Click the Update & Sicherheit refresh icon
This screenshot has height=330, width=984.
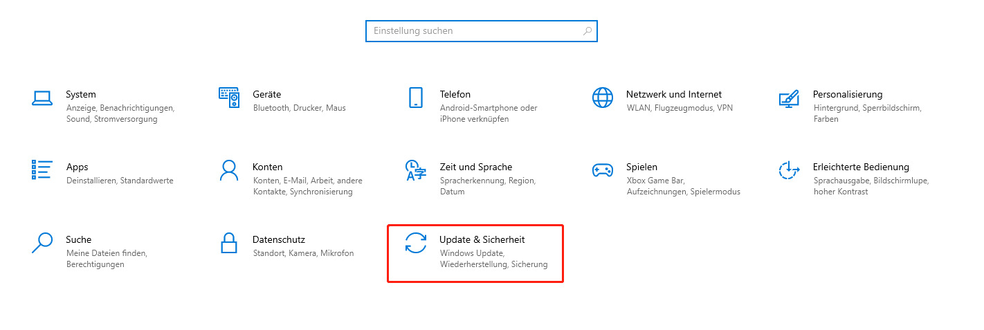point(416,243)
